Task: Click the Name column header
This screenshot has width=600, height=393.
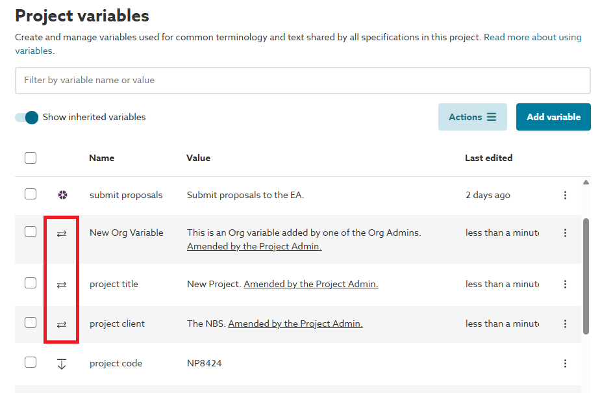Action: (101, 158)
